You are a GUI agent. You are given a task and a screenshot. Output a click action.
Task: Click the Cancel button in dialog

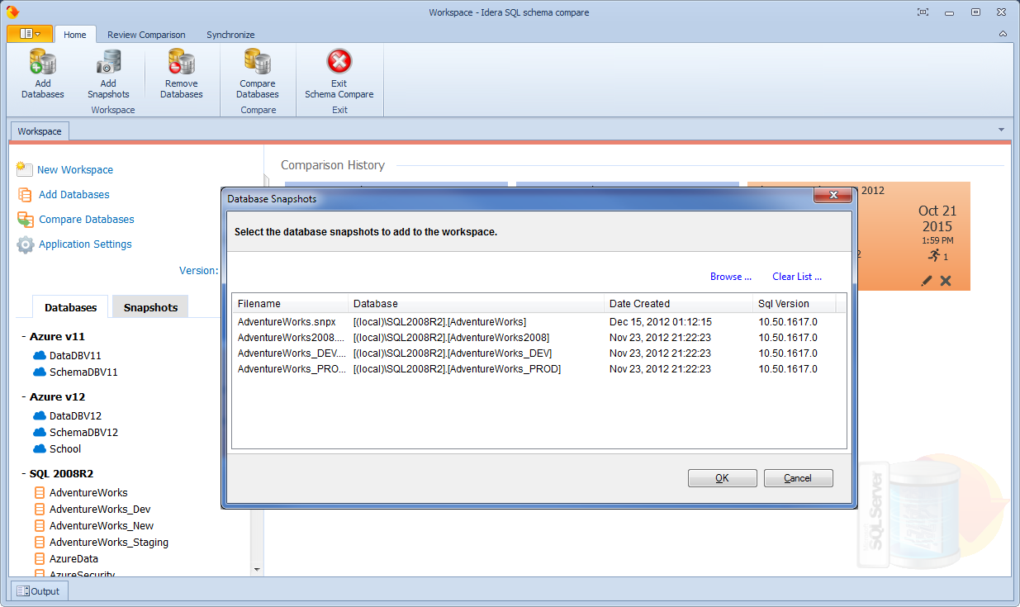[x=798, y=478]
